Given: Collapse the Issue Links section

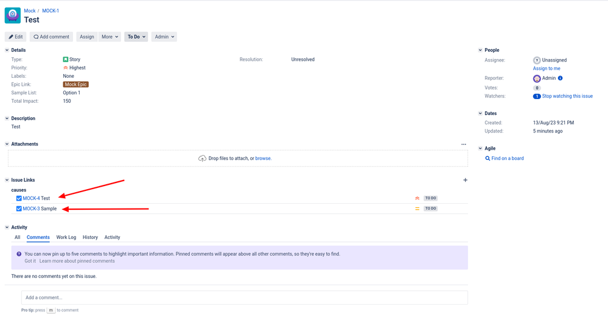Looking at the screenshot, I should click(7, 180).
